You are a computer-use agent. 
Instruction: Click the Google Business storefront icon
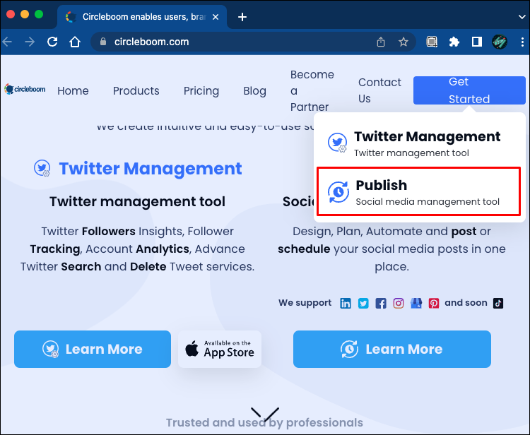point(416,303)
